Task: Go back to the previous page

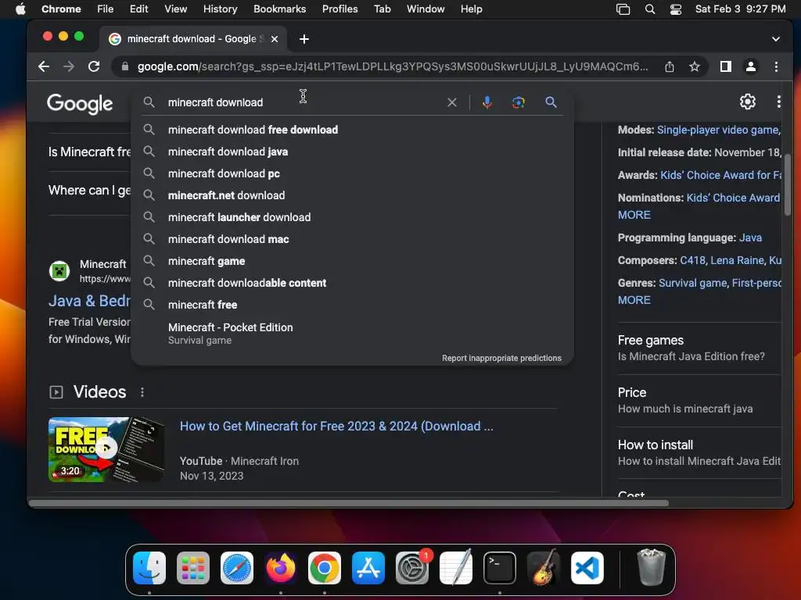Action: click(x=44, y=66)
